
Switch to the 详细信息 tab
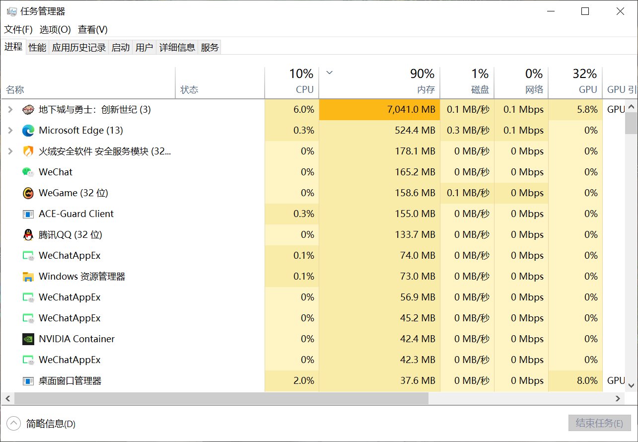click(x=177, y=48)
